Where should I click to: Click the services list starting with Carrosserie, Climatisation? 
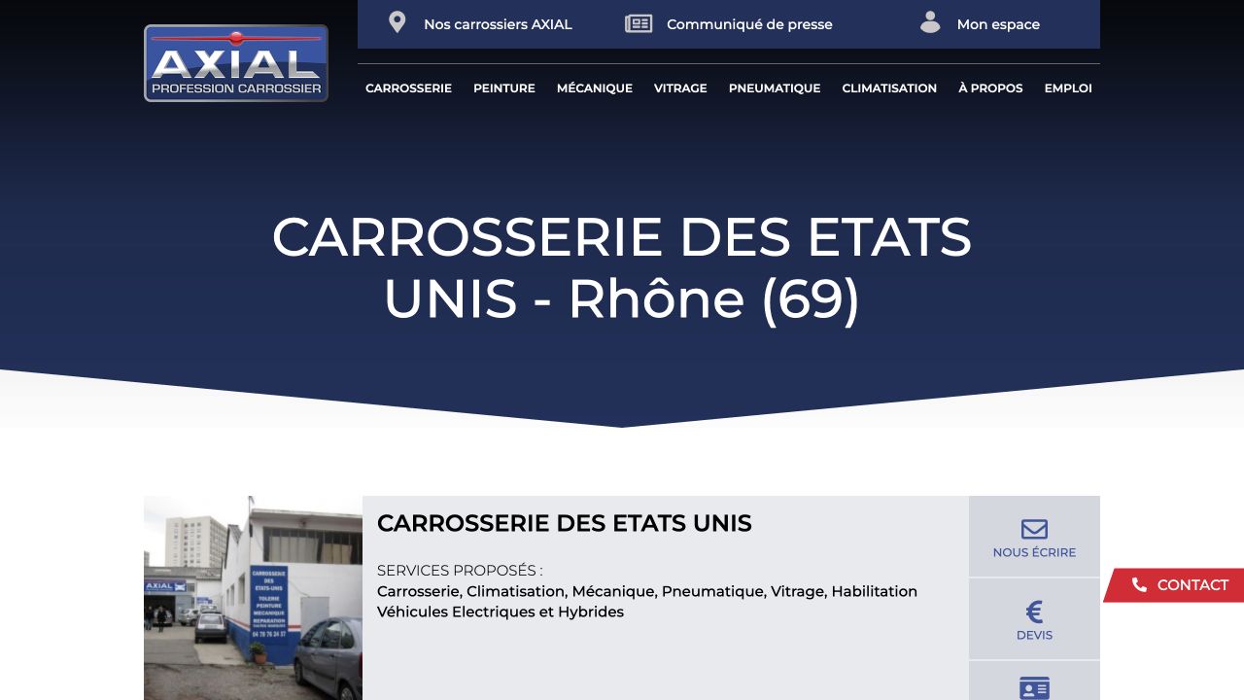[x=647, y=602]
